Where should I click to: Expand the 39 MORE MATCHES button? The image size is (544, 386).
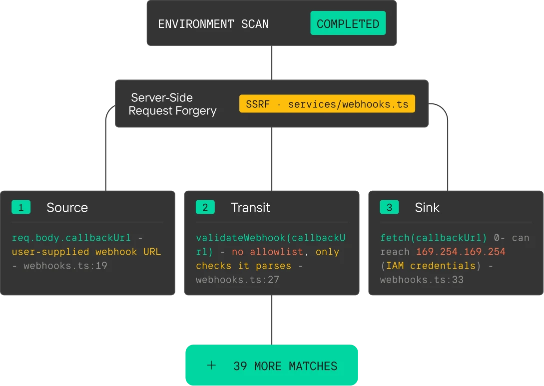[x=272, y=365]
